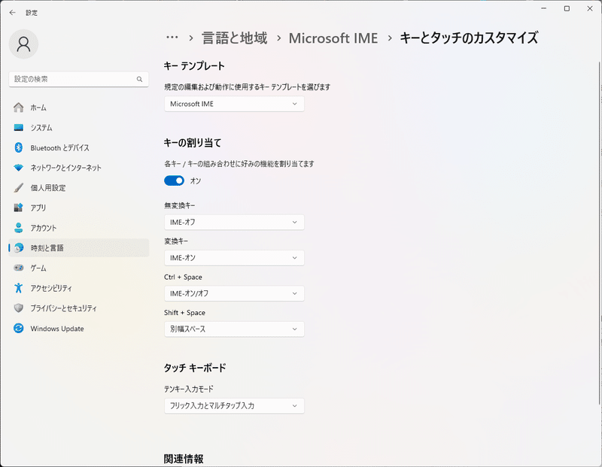Click the vertical scrollbar on right edge
602x467 pixels.
[599, 232]
